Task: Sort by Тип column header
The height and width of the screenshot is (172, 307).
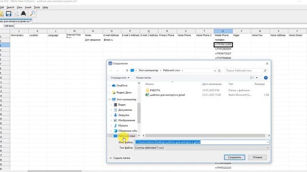Action: coord(231,84)
